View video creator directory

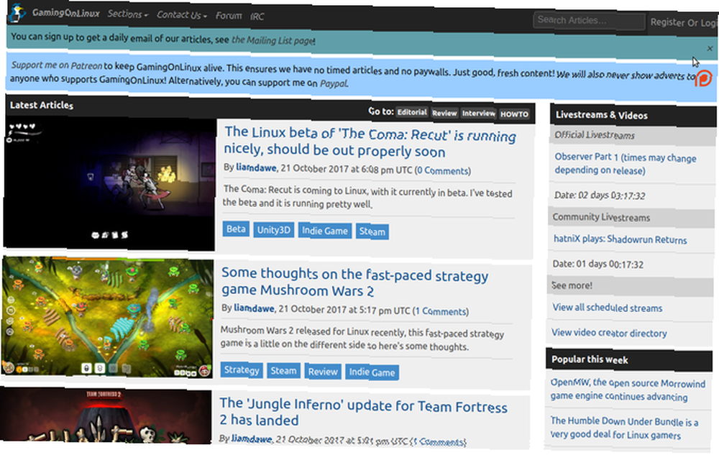(610, 333)
